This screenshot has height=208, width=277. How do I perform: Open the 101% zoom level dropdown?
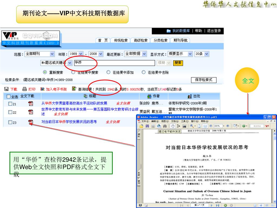point(223,126)
